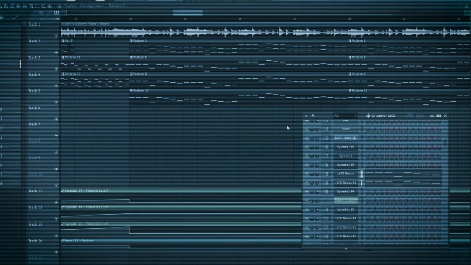Screen dimensions: 471x265
Task: Click the Select tool in playlist toolbar
Action: 37,6
